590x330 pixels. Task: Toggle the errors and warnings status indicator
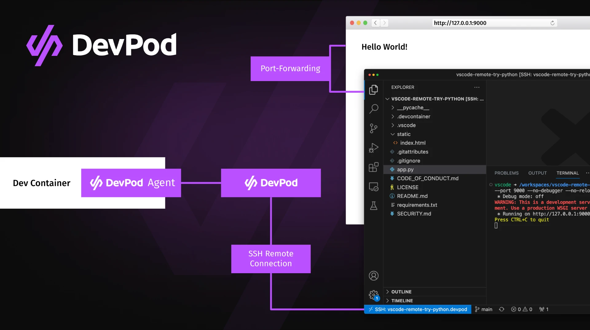(521, 309)
